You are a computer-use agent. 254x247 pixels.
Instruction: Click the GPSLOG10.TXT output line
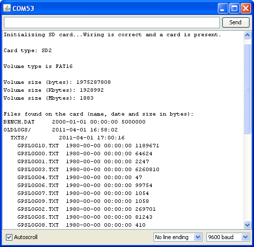coord(88,146)
